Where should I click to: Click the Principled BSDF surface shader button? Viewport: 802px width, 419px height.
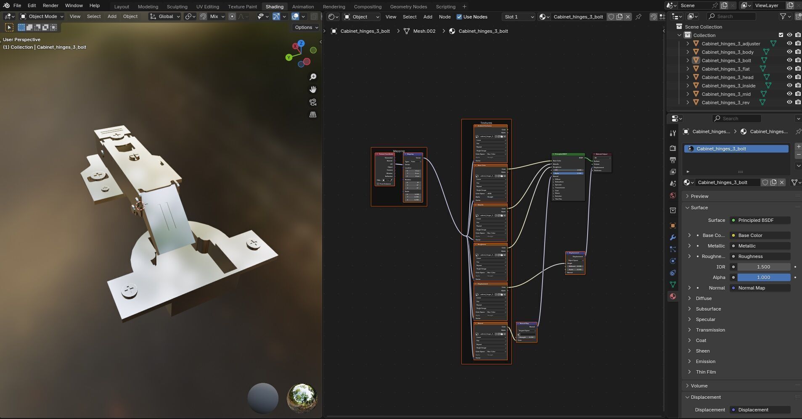[760, 220]
